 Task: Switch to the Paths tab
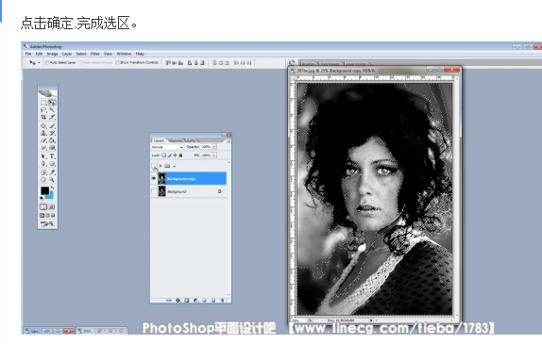pos(191,140)
